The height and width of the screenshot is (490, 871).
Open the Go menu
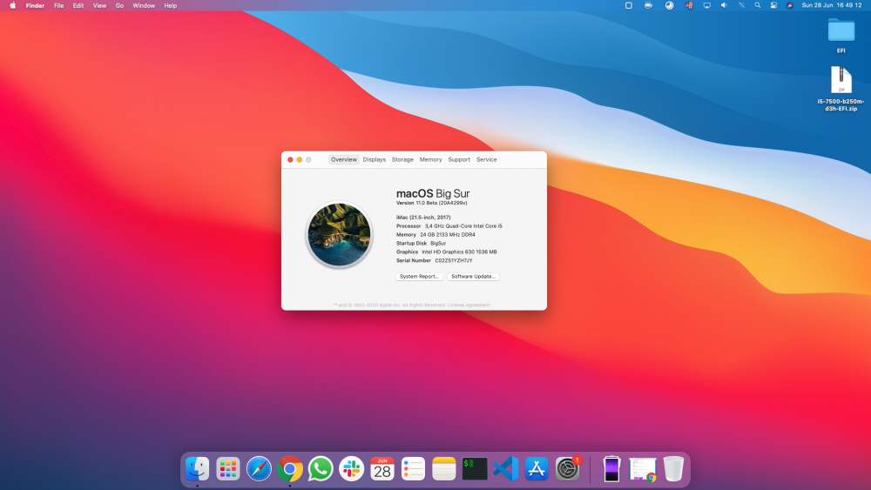tap(119, 5)
